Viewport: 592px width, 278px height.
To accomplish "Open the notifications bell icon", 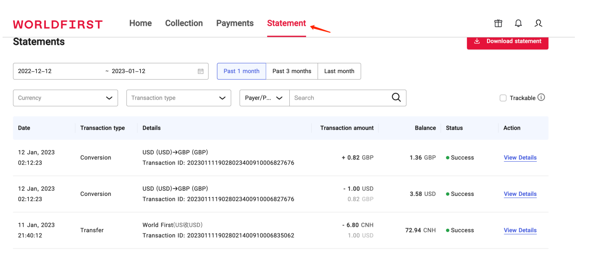I will 518,24.
